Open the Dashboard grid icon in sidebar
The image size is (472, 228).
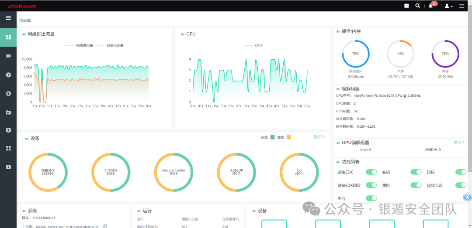point(8,37)
